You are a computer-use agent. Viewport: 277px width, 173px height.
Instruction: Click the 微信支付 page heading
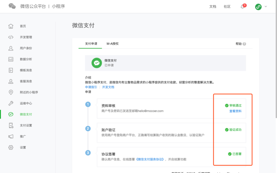83,25
